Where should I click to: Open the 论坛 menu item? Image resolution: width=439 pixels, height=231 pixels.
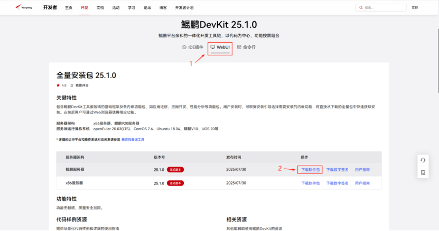click(x=147, y=7)
